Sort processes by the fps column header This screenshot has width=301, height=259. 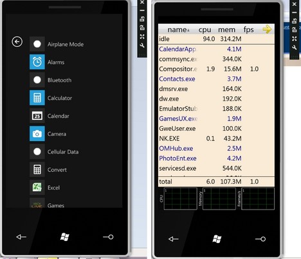[x=249, y=29]
